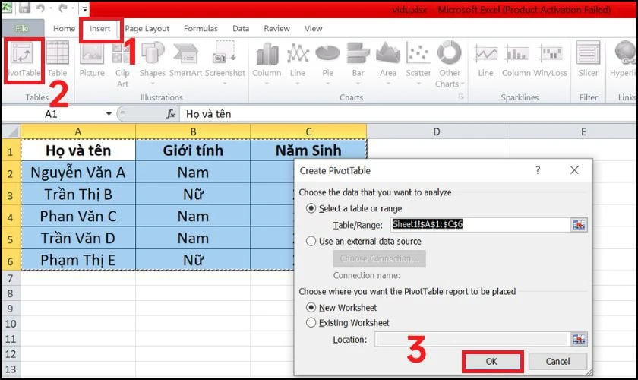Select column A header
This screenshot has width=638, height=380.
tap(78, 131)
